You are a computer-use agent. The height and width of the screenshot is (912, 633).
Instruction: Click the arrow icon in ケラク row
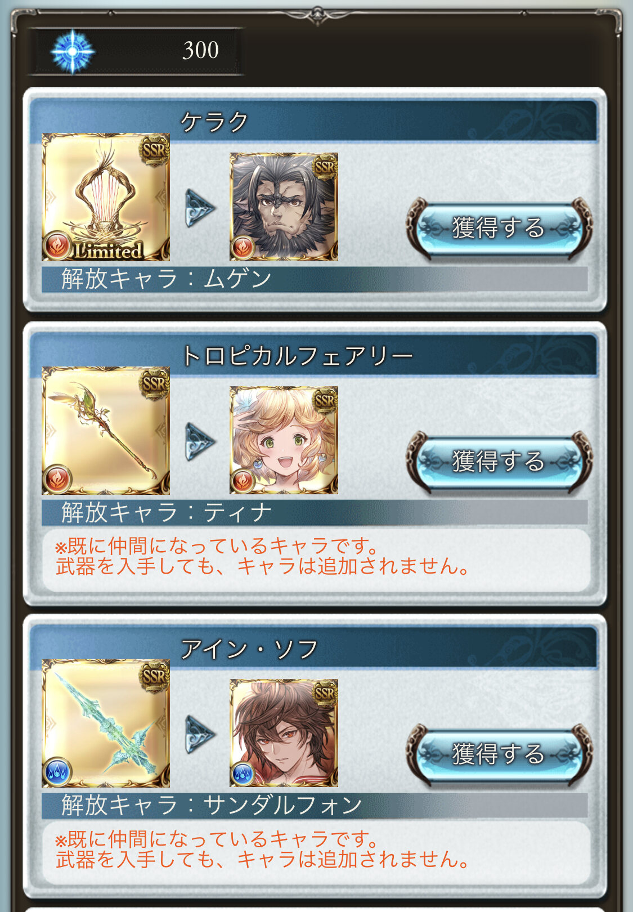(200, 208)
